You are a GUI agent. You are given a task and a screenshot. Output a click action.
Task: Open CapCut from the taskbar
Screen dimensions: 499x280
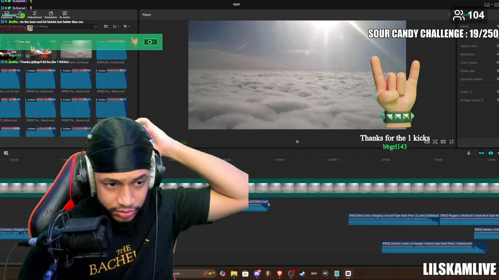click(348, 274)
